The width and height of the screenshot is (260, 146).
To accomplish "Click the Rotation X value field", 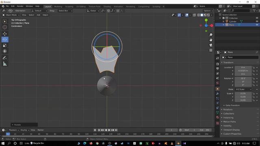I will tap(243, 78).
